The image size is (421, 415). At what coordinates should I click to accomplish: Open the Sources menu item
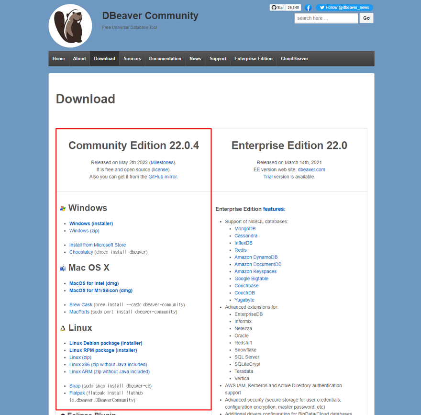click(132, 58)
